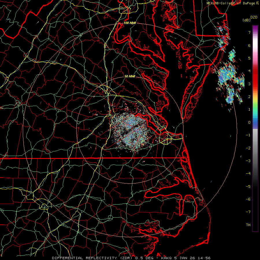Click the '-4' value on color scale
The image size is (260, 260).
248,174
